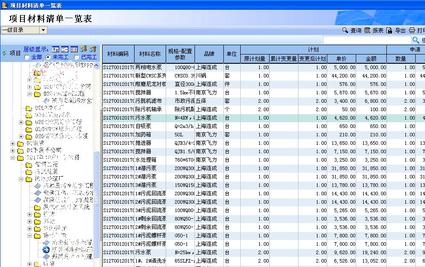Click the second 层级显示 level icon

65,49
